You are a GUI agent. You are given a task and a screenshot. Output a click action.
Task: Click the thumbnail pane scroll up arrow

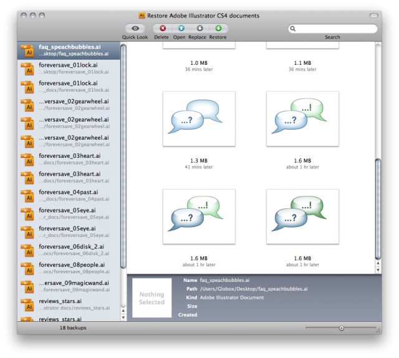click(x=378, y=263)
